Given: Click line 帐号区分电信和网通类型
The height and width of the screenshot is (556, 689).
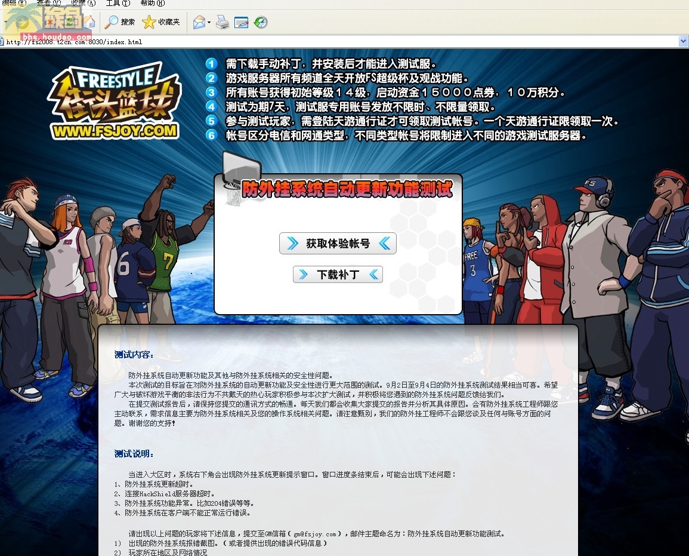Looking at the screenshot, I should point(406,136).
